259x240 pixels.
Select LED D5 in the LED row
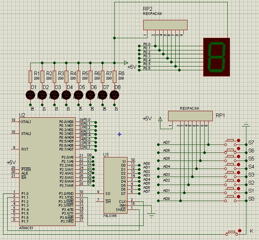[x=78, y=95]
